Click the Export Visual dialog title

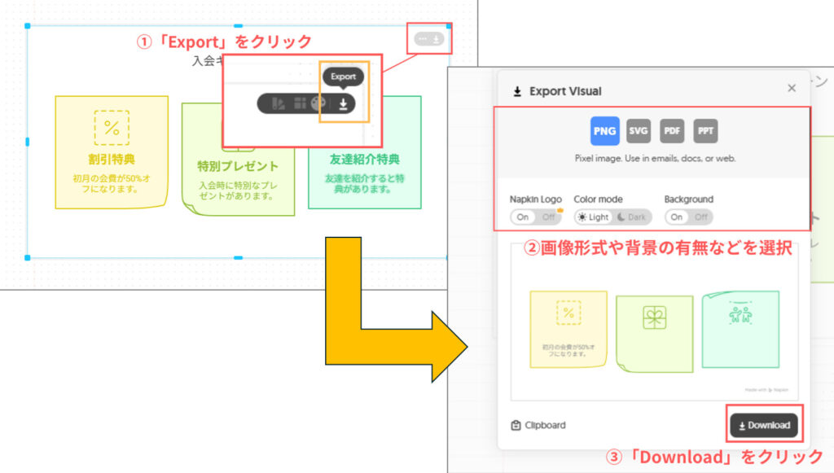(565, 91)
